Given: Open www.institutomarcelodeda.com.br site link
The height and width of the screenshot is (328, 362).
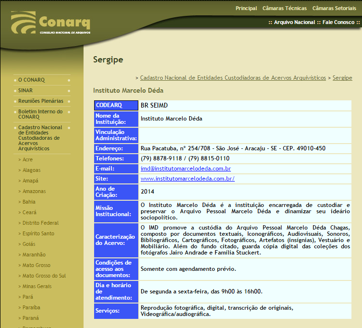Looking at the screenshot, I should point(187,179).
